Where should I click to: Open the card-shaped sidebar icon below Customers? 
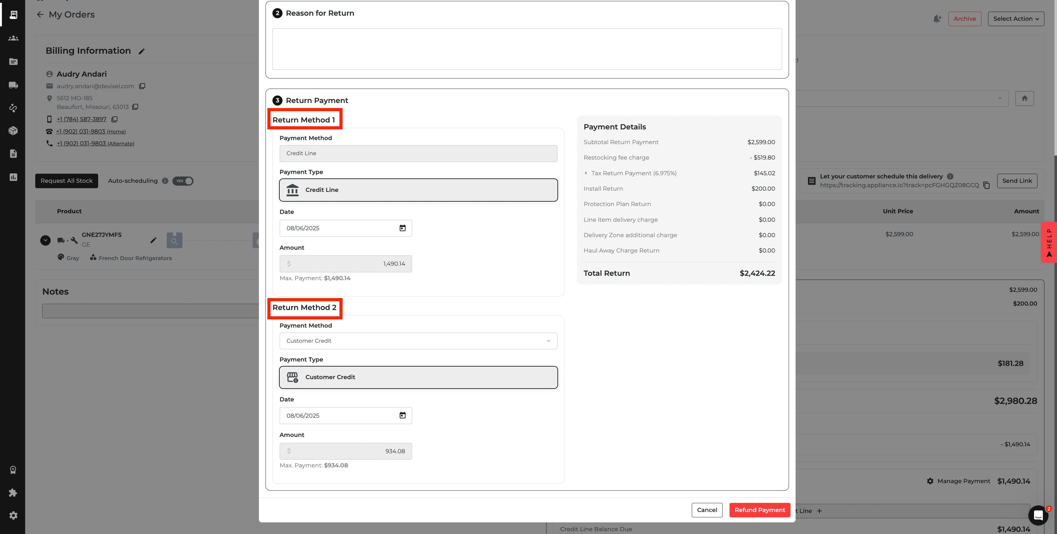click(x=13, y=62)
